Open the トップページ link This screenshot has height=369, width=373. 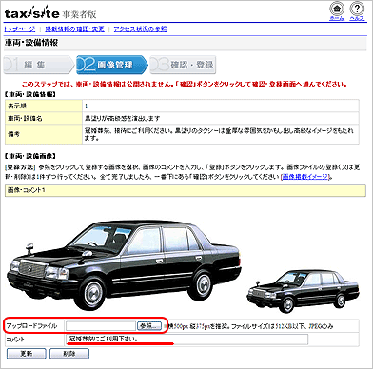[20, 29]
